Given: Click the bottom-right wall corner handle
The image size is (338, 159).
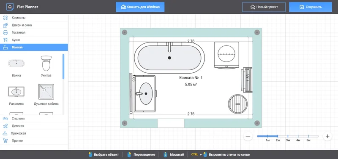Looking at the screenshot, I should point(257,123).
